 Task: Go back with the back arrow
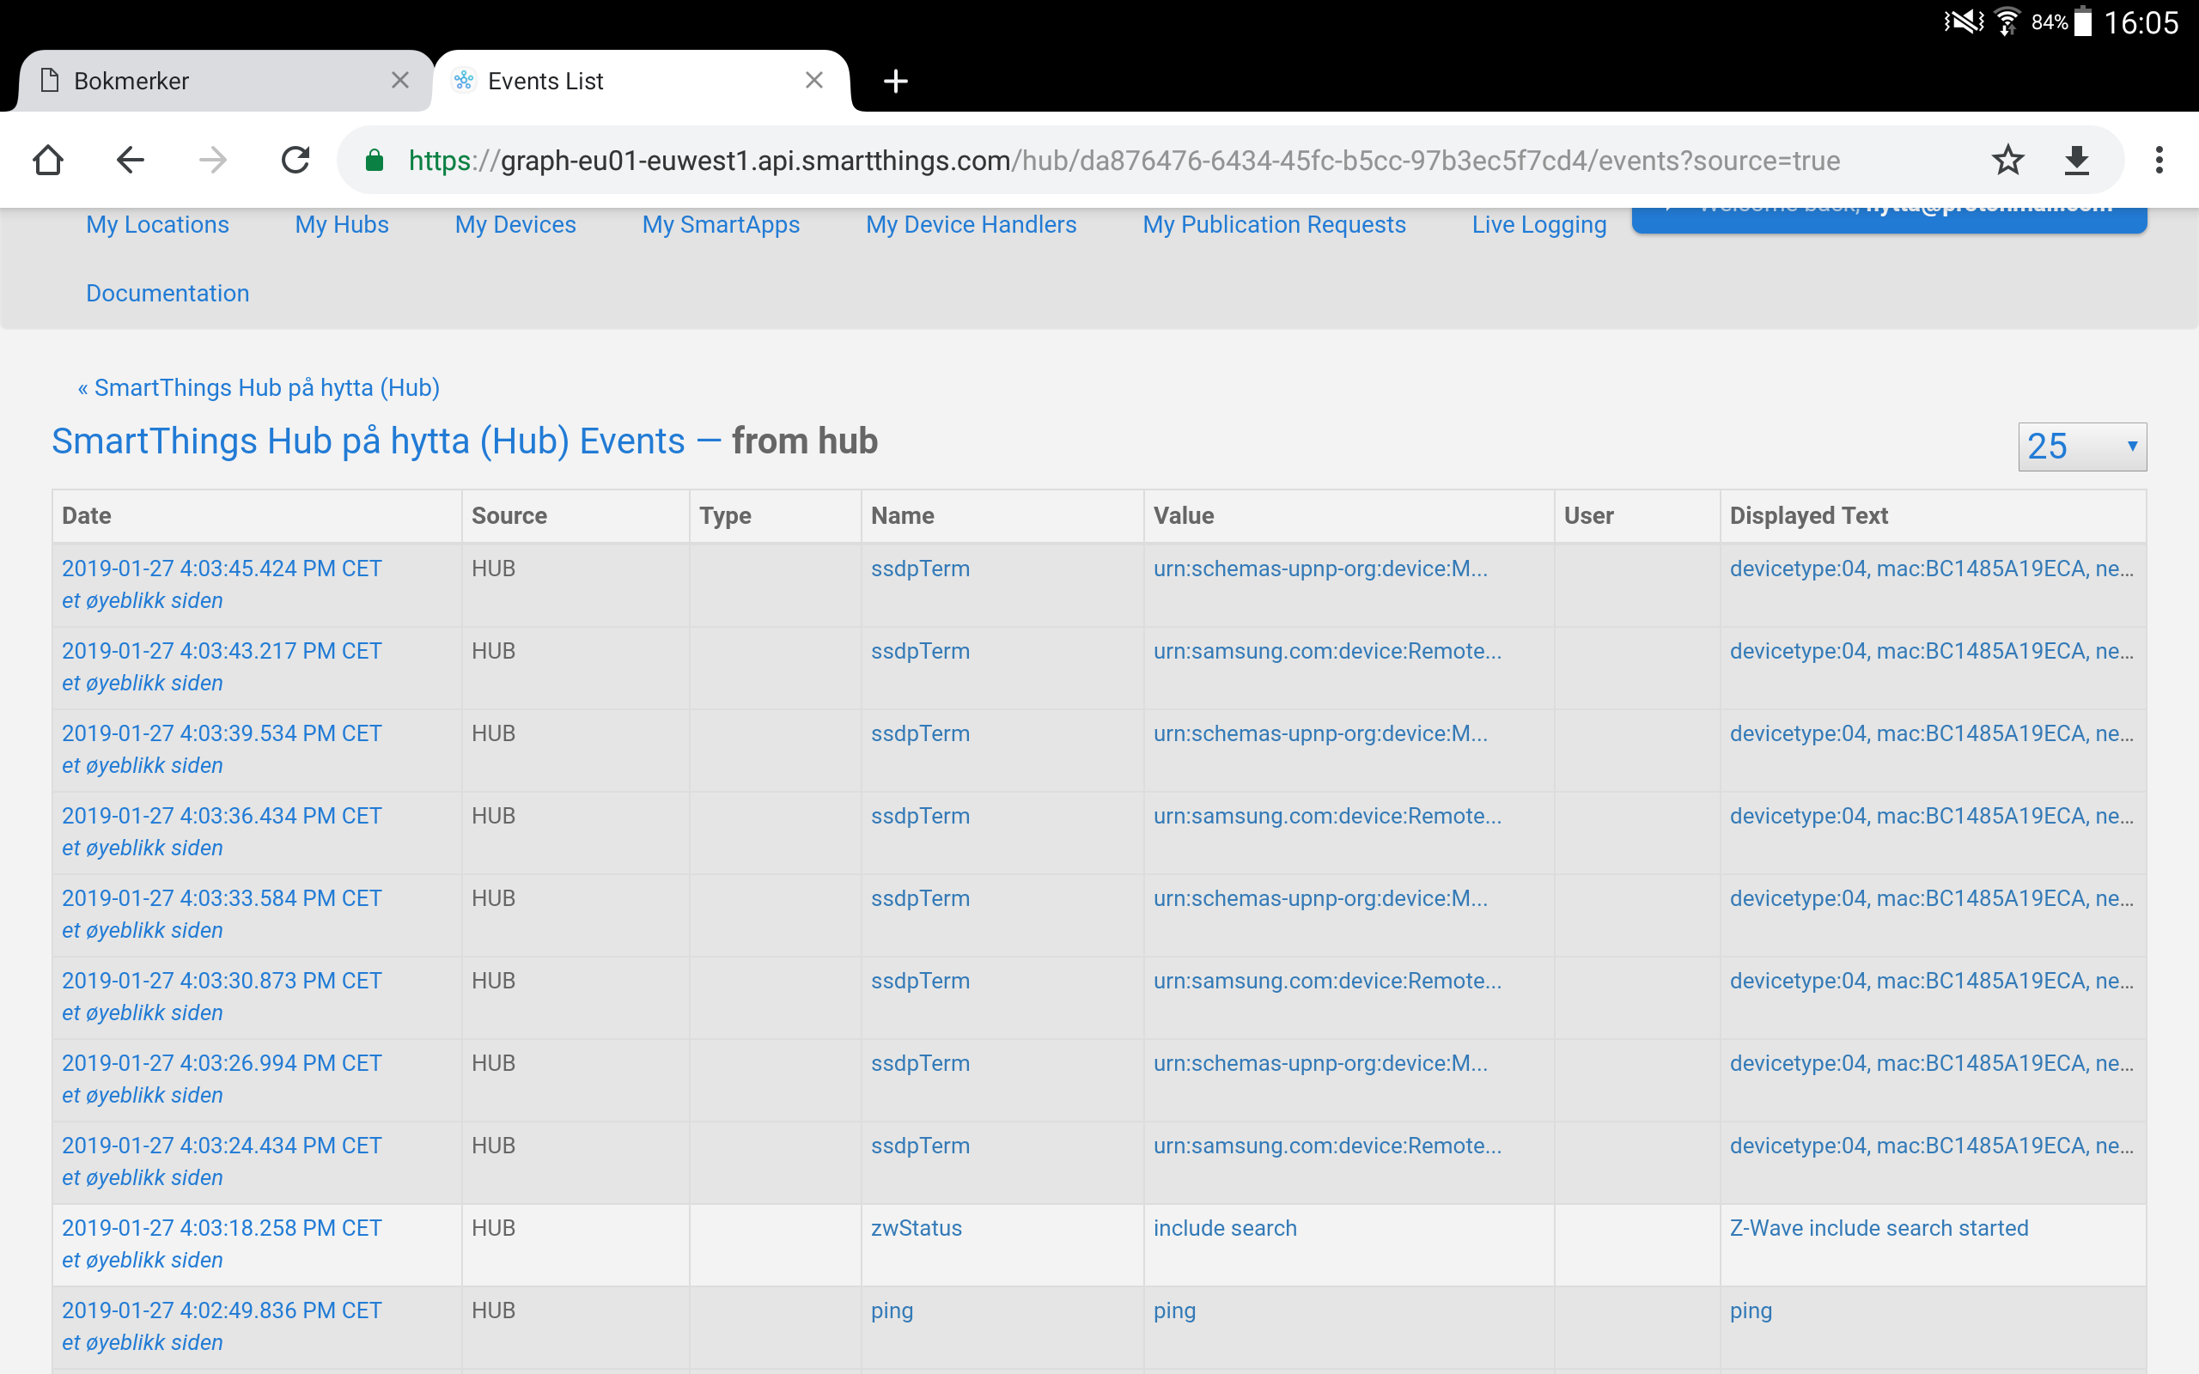point(130,160)
